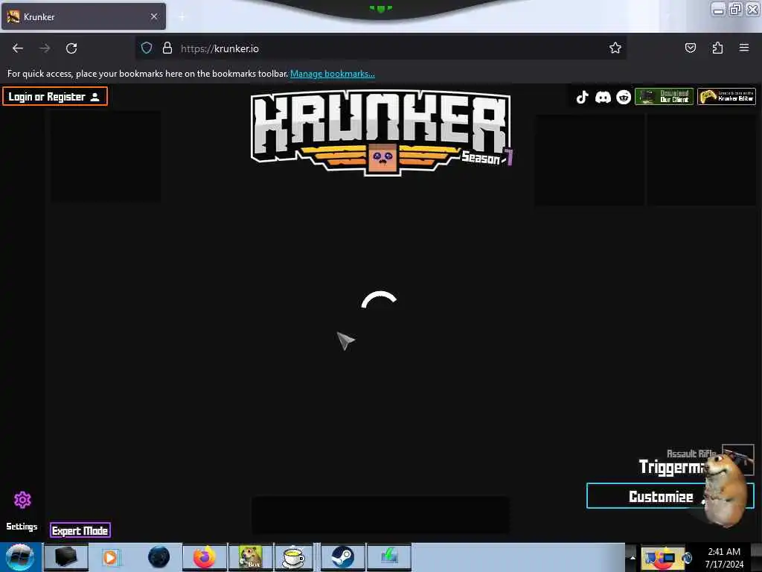762x572 pixels.
Task: Open the green arrow taskbar icon
Action: 388,557
